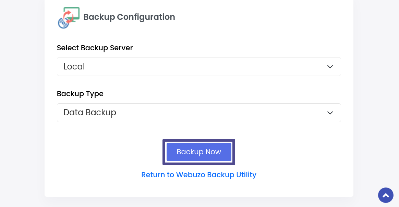This screenshot has height=207, width=399.
Task: Select the Data Backup value in type field
Action: click(x=90, y=112)
